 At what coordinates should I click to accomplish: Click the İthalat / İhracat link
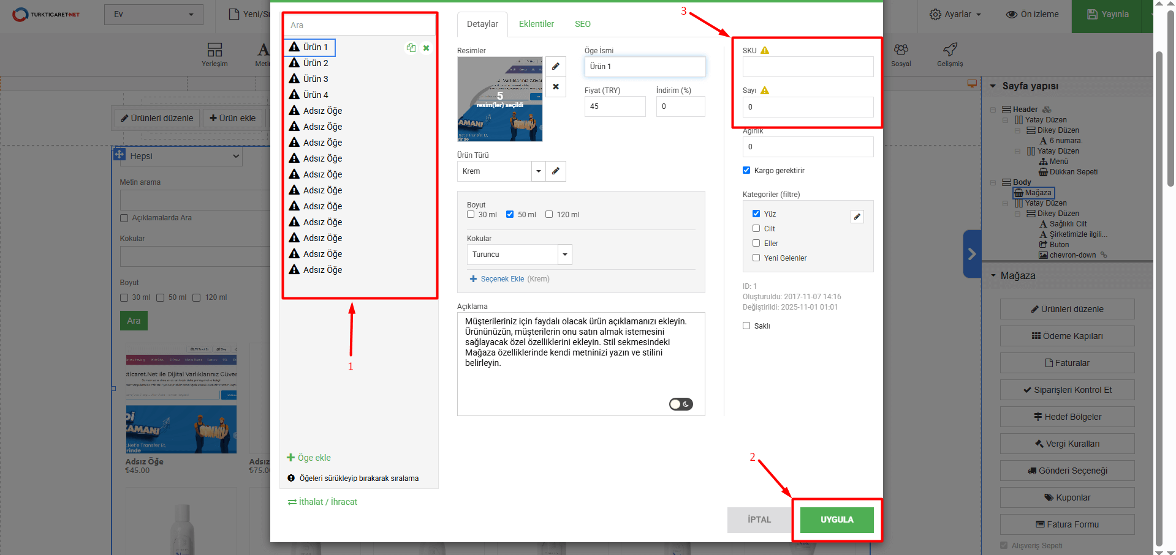[322, 502]
